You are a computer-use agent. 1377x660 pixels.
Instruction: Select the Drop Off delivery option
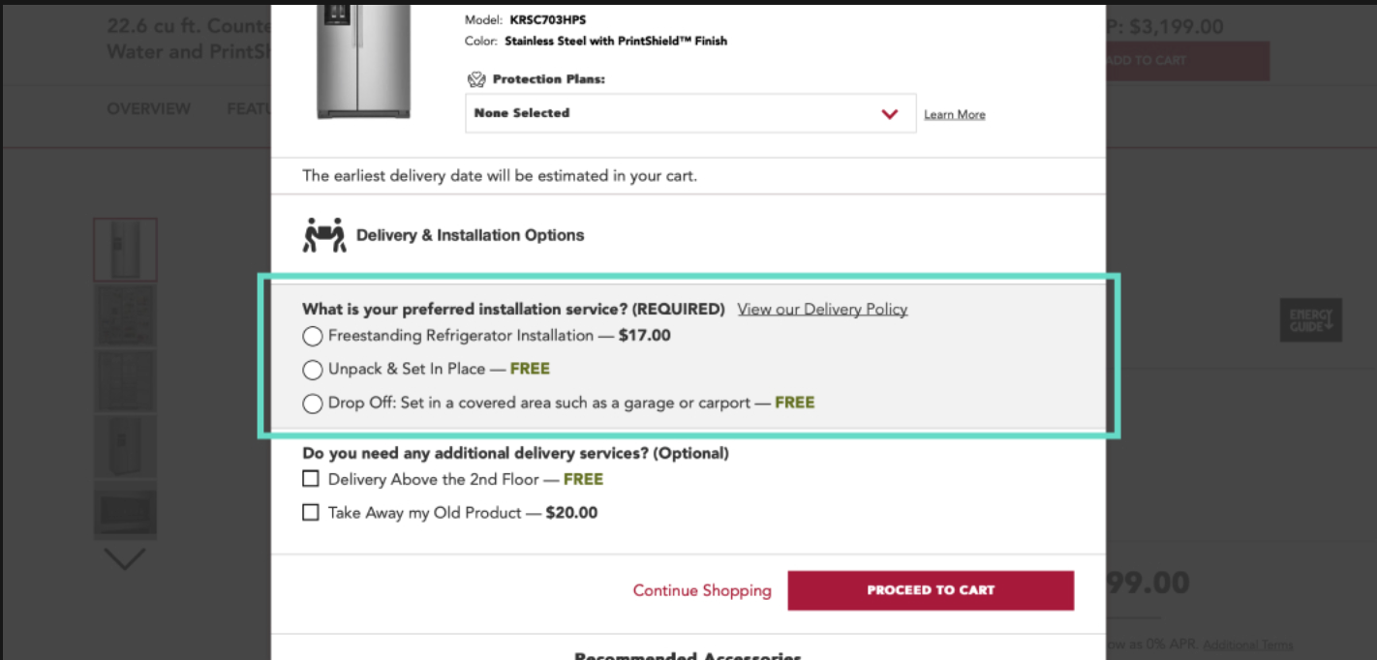(x=313, y=404)
